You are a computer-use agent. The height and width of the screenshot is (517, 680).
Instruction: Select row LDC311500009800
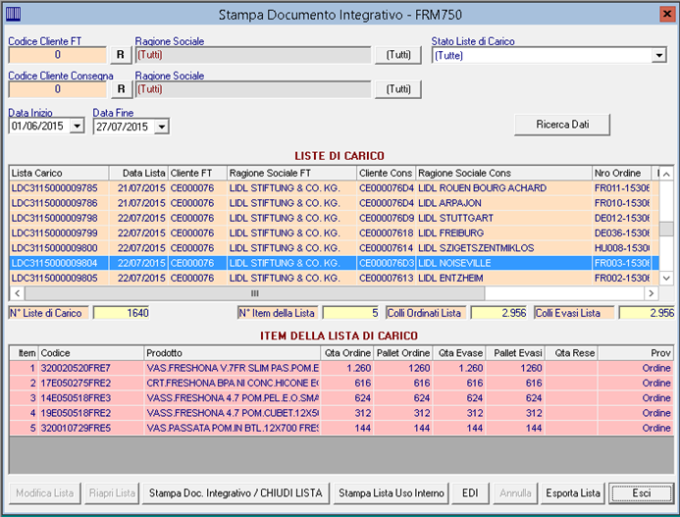pos(334,248)
